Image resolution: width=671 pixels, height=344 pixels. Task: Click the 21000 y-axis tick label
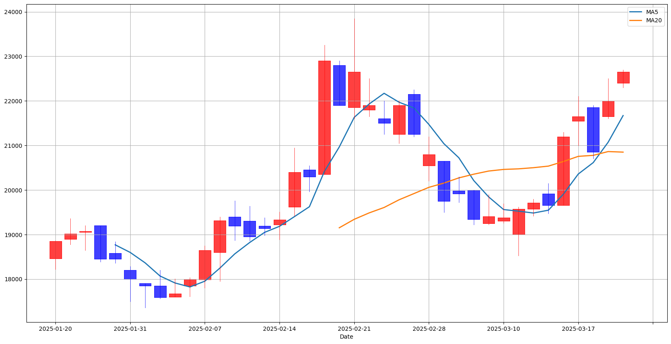[14, 146]
